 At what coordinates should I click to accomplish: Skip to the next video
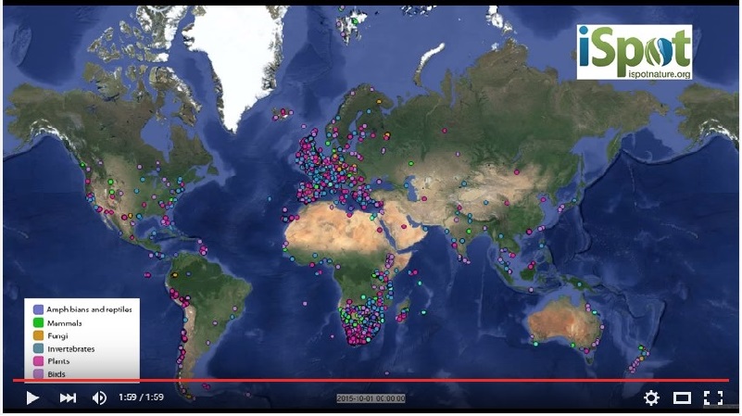pyautogui.click(x=68, y=397)
